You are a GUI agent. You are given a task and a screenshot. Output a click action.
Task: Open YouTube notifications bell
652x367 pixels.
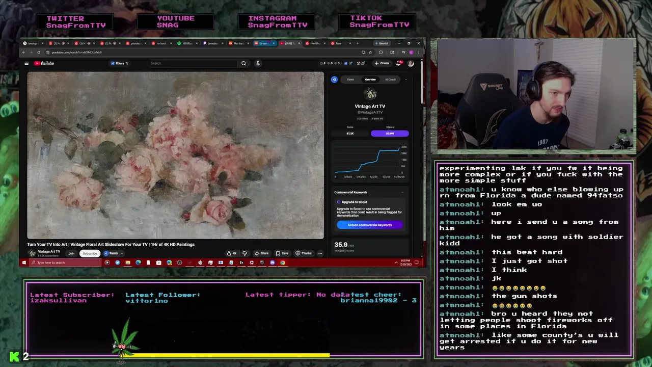(x=399, y=63)
